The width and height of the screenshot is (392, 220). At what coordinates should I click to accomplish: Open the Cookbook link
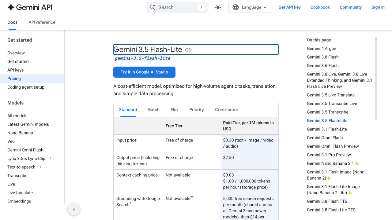pyautogui.click(x=320, y=7)
